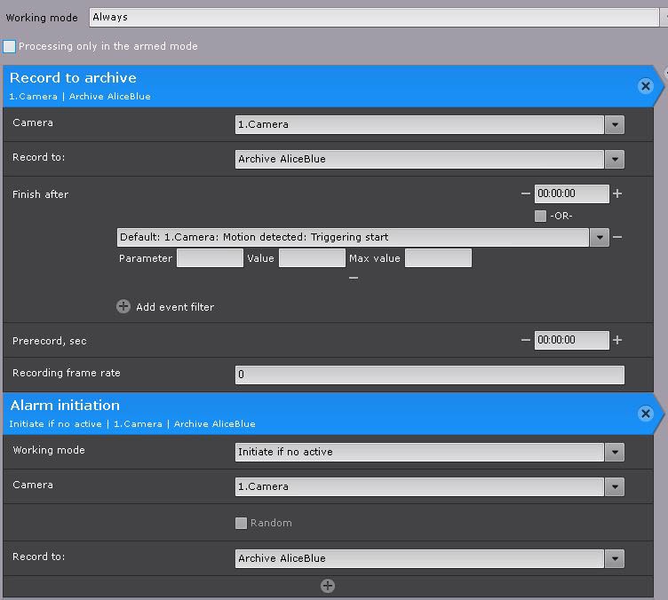This screenshot has width=668, height=600.
Task: Enable Processing only in the armed mode
Action: click(10, 46)
